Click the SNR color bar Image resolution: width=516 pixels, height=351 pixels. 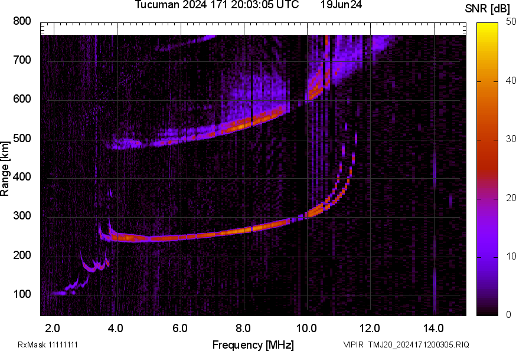[x=487, y=169]
